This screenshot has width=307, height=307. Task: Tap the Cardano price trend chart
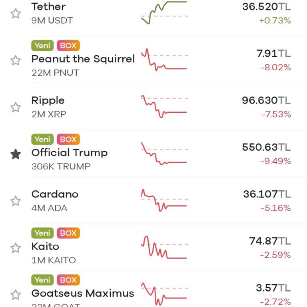point(164,200)
